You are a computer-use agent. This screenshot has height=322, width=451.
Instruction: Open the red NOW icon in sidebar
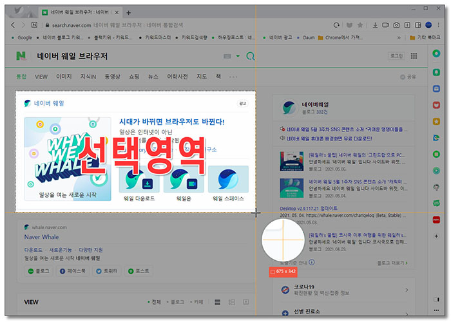coord(436,220)
